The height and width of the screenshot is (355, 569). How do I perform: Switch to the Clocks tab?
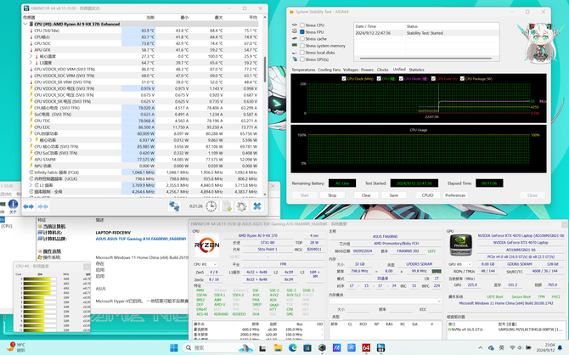[382, 70]
